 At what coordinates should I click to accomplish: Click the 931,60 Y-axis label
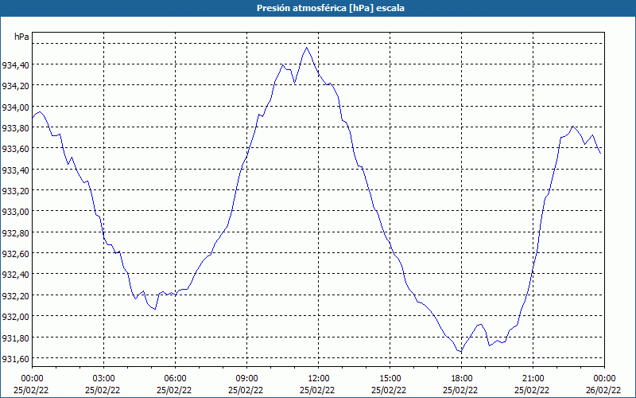(15, 359)
